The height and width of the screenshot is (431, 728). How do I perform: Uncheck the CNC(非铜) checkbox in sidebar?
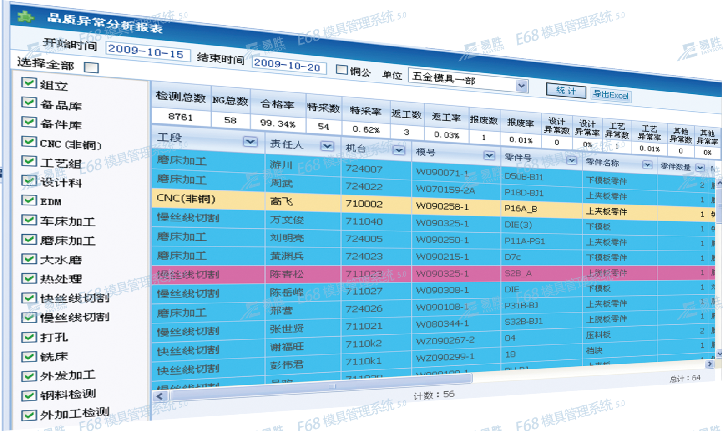[x=29, y=141]
